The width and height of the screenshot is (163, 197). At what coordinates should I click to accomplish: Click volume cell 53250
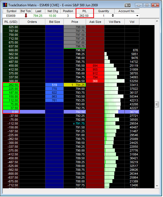point(132,81)
